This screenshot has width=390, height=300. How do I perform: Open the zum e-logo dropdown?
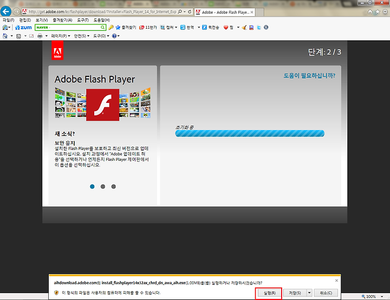(6, 28)
